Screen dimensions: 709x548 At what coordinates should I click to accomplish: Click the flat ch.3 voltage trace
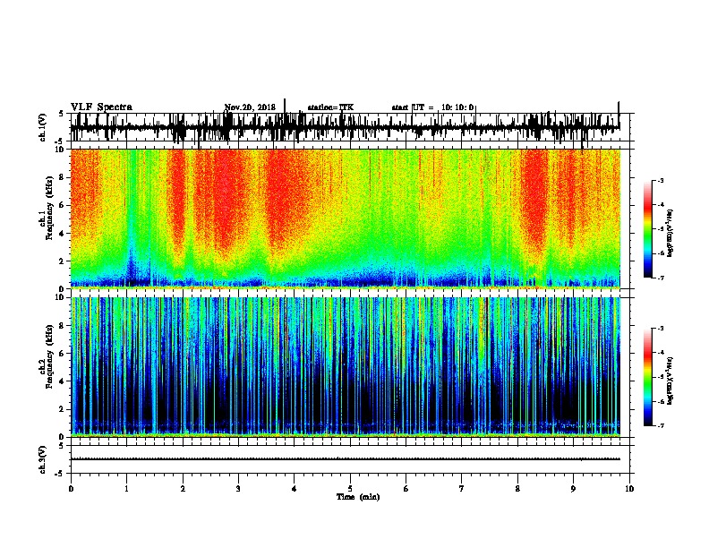pyautogui.click(x=345, y=459)
